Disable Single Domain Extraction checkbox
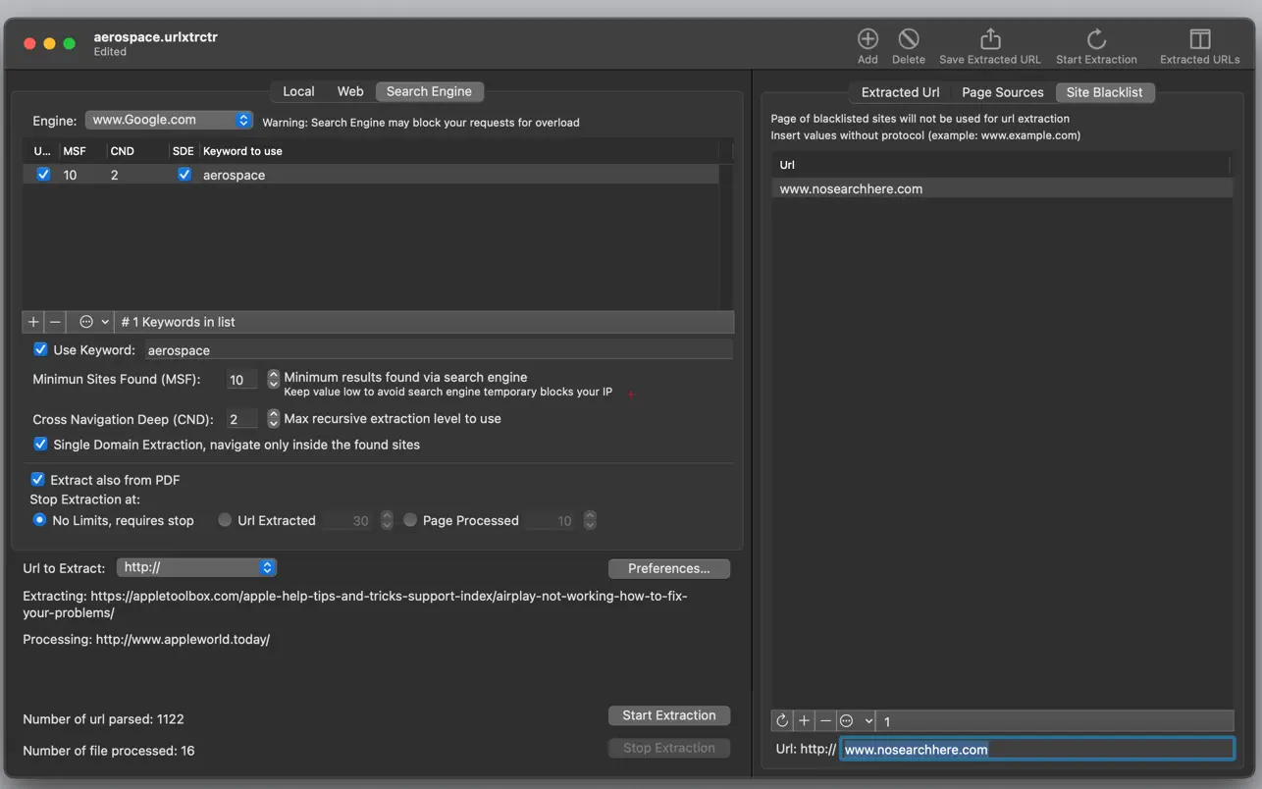1262x789 pixels. click(40, 445)
